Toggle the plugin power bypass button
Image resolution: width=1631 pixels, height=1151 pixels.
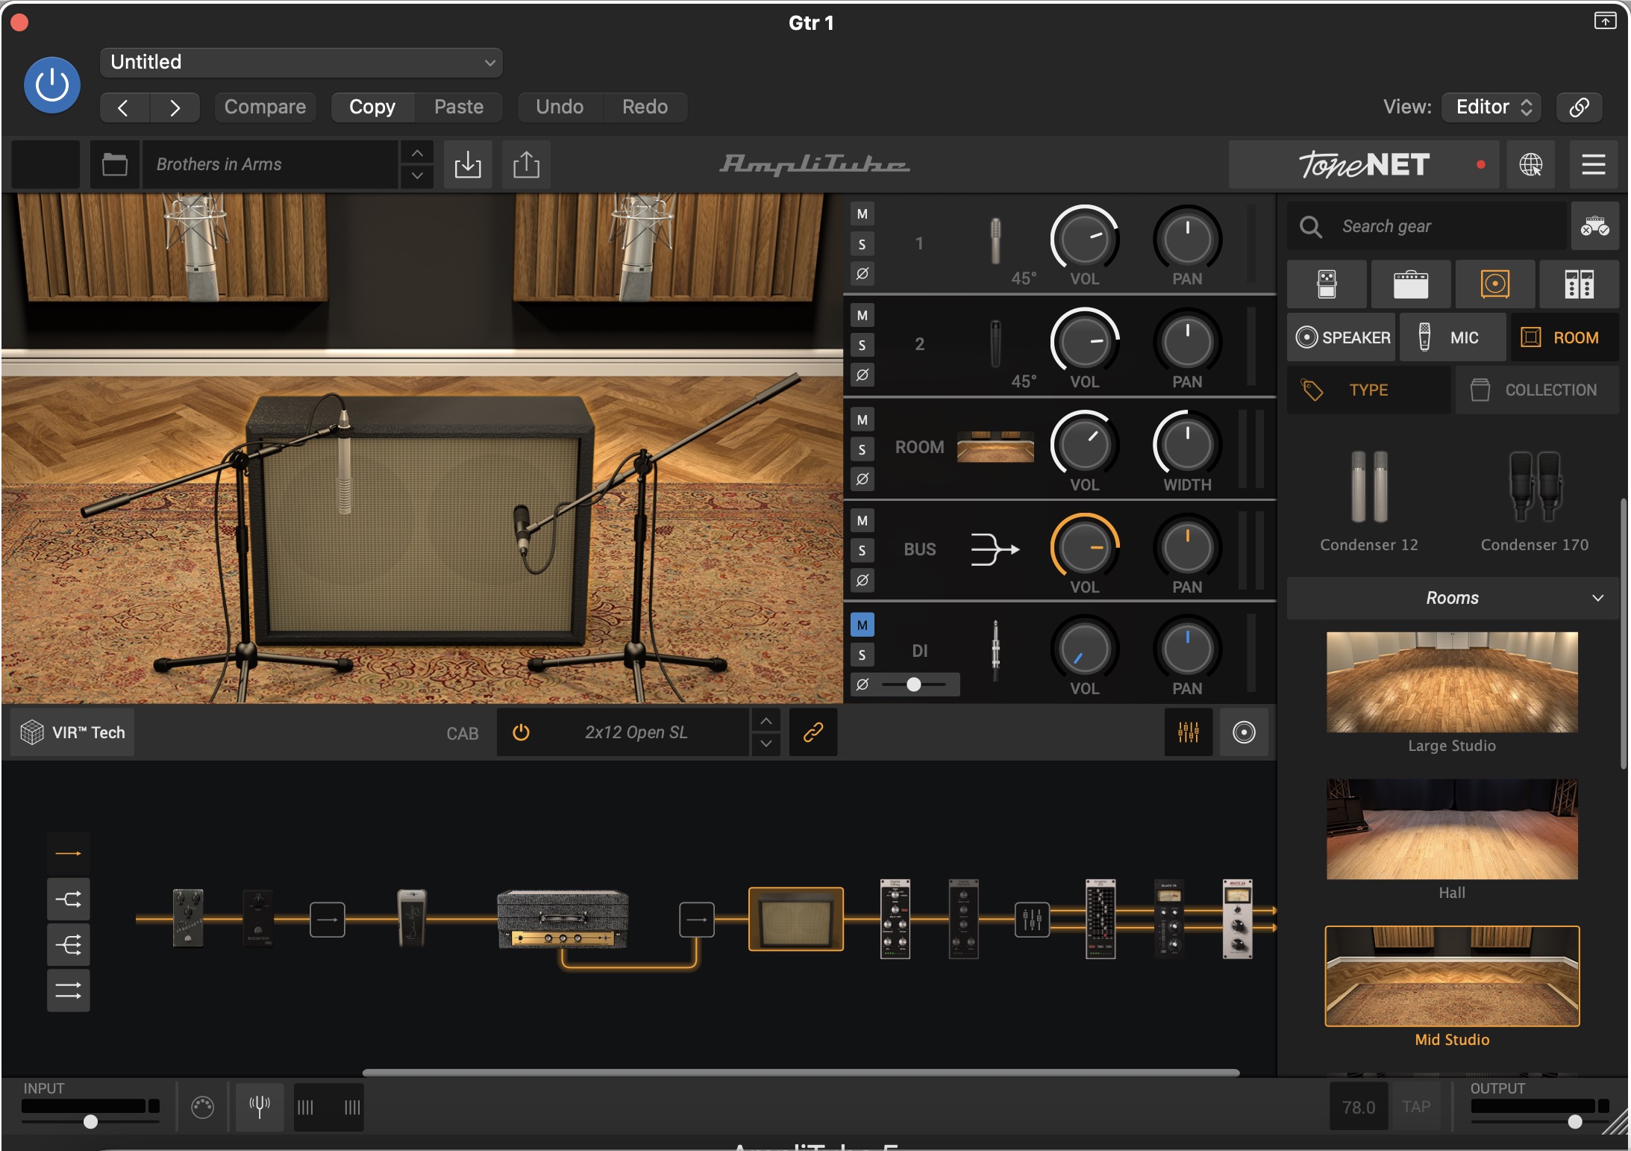52,85
